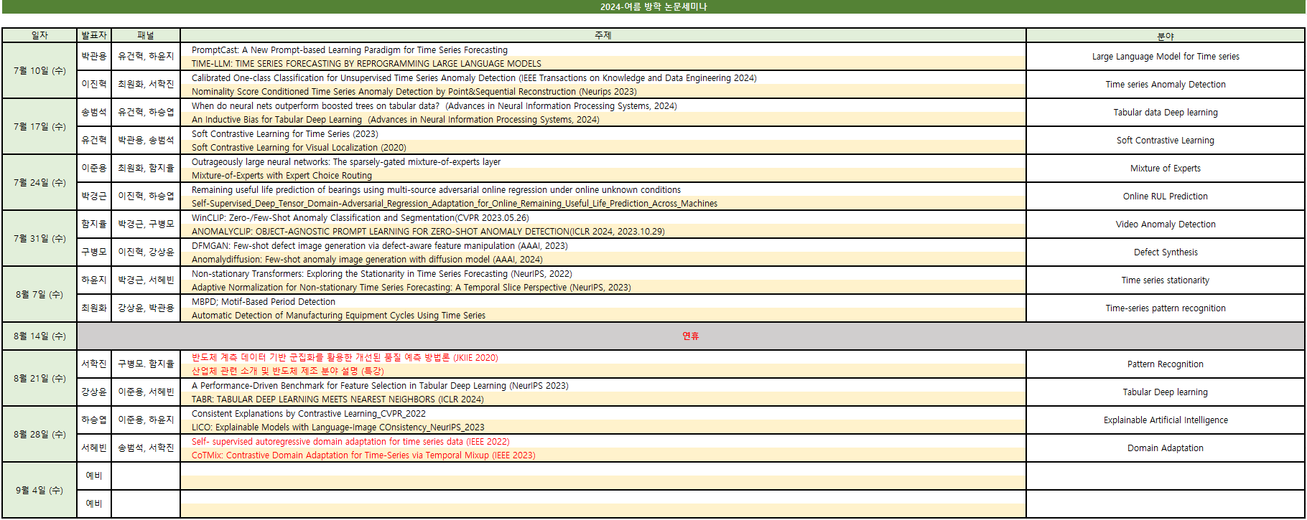Click the 8월 14일 (수) date cell
The height and width of the screenshot is (520, 1307).
coord(39,336)
